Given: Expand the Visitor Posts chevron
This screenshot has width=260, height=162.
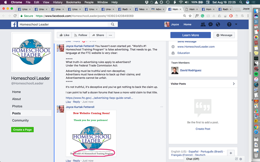Looking at the screenshot, I should click(x=234, y=84).
